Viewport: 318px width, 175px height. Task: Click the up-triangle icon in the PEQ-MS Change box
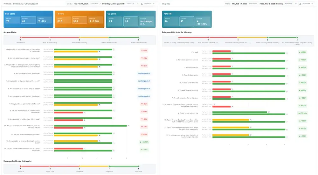click(x=197, y=21)
